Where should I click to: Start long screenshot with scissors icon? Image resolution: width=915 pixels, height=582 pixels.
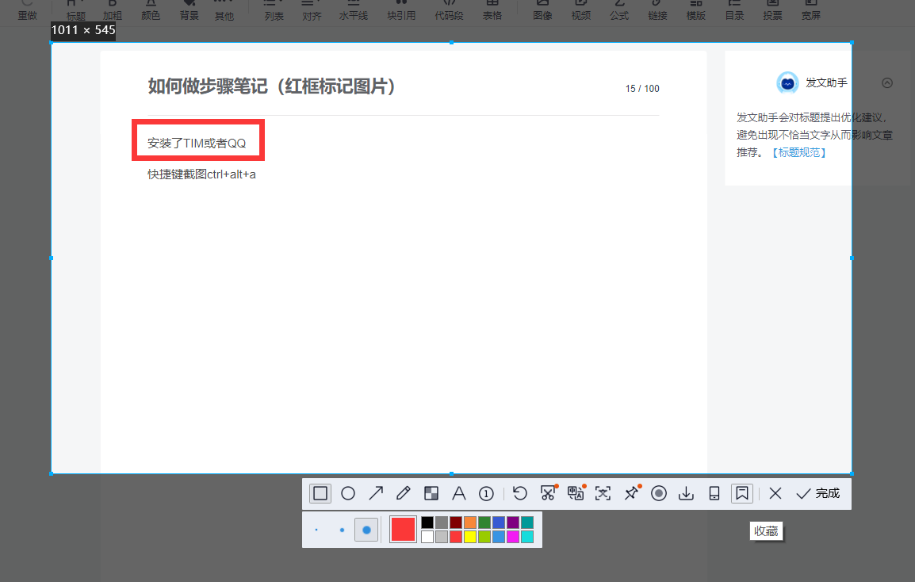[x=548, y=493]
